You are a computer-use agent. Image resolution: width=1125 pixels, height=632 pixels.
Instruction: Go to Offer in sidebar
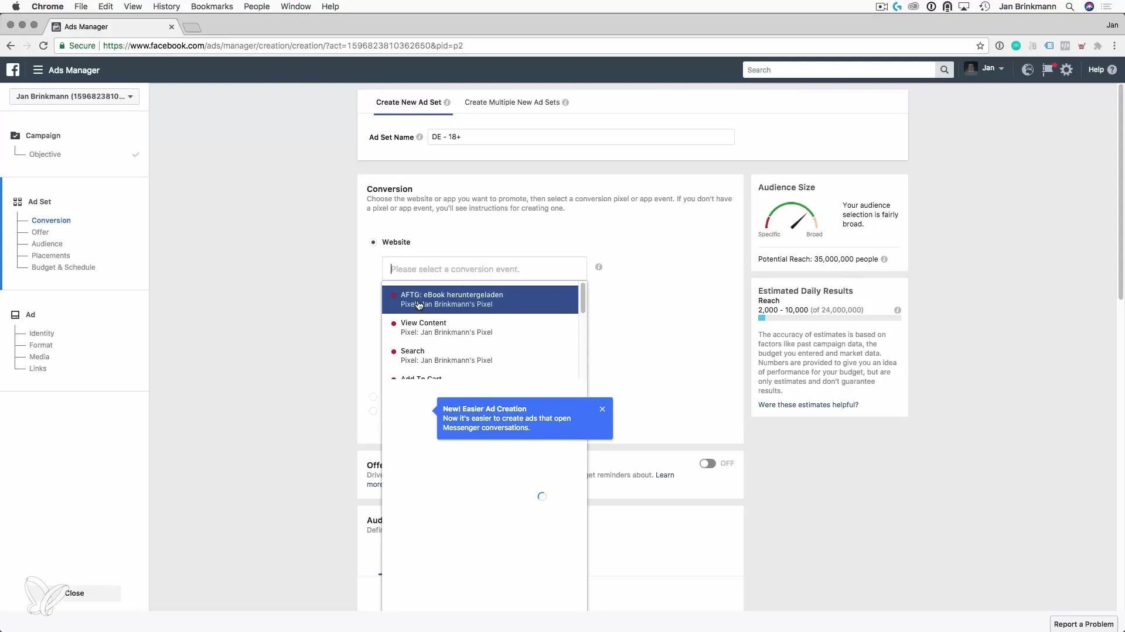click(x=40, y=232)
